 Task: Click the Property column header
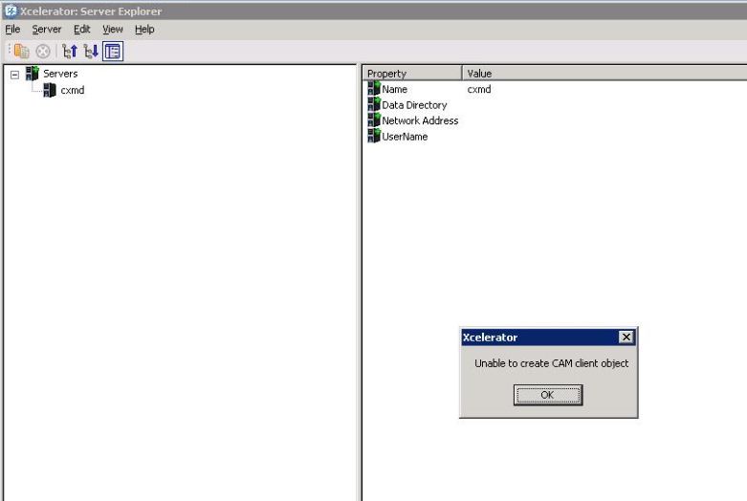(x=412, y=74)
